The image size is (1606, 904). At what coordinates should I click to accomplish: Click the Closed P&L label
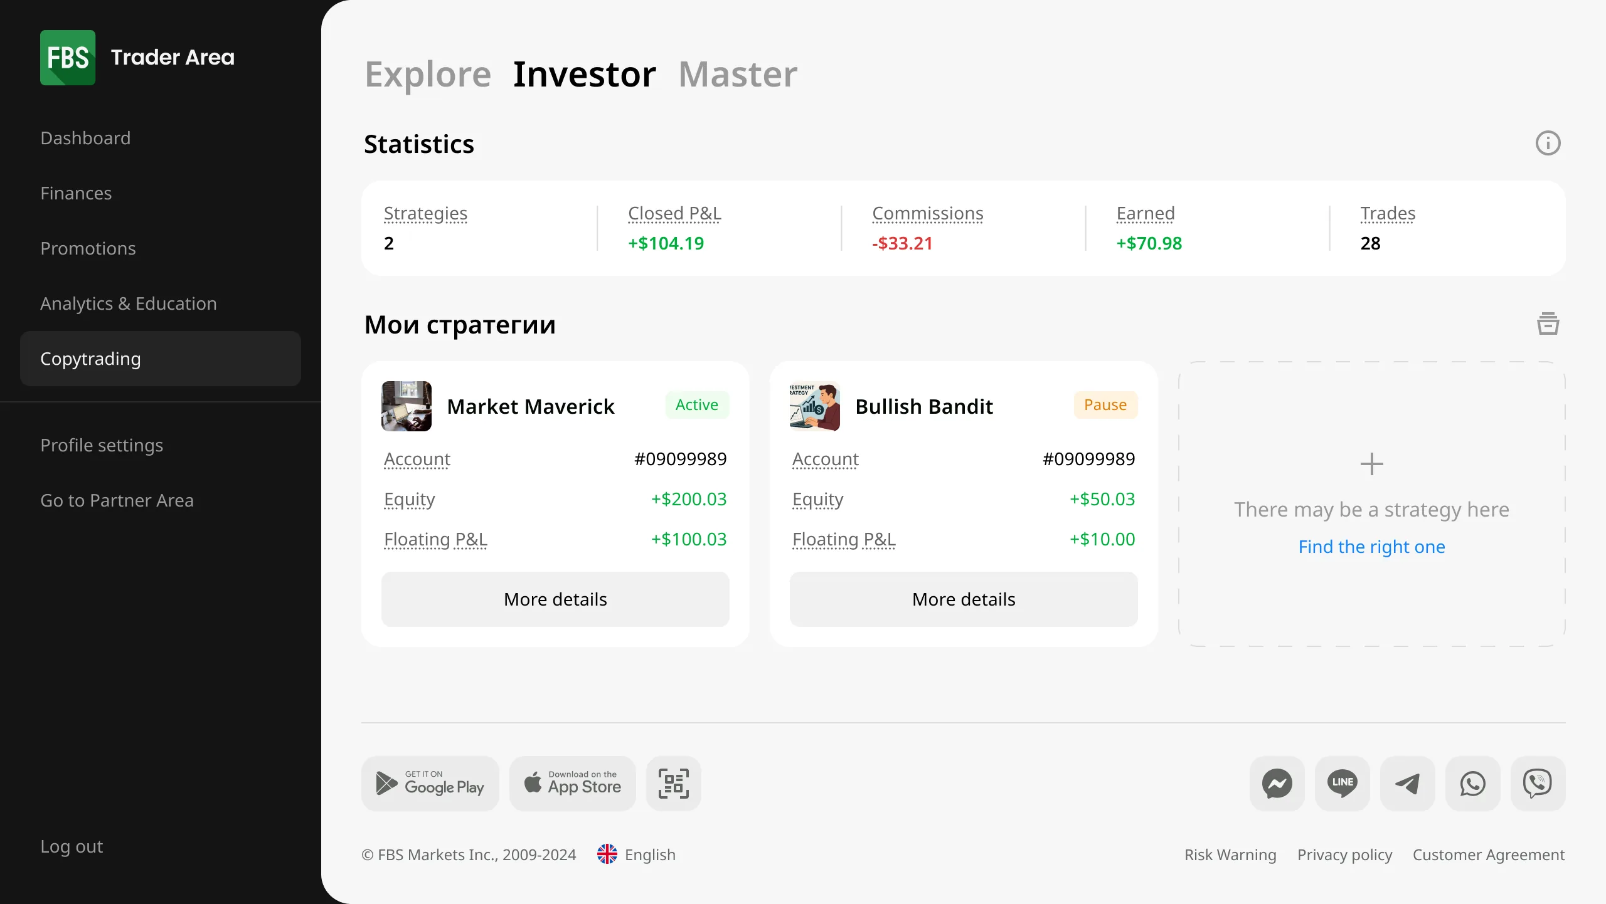click(674, 213)
